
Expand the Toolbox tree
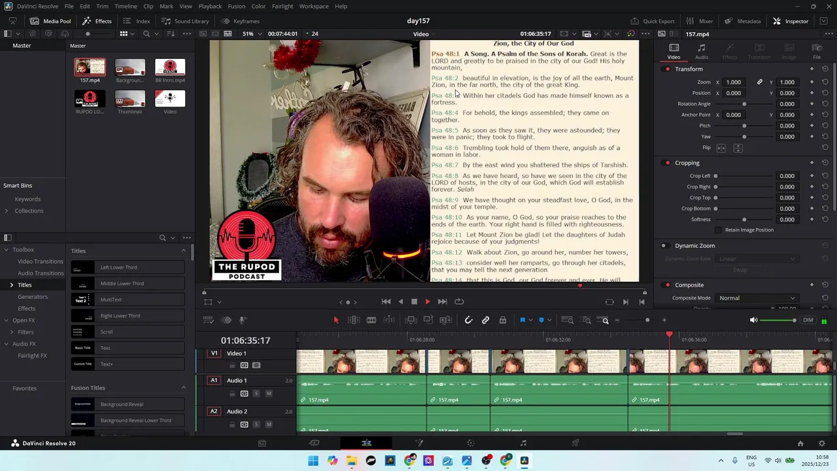(6, 250)
